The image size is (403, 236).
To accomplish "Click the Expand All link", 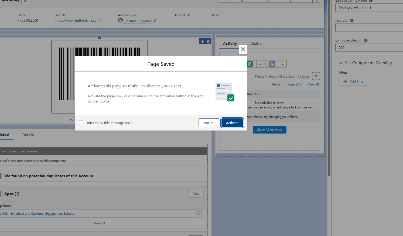I will tap(295, 84).
